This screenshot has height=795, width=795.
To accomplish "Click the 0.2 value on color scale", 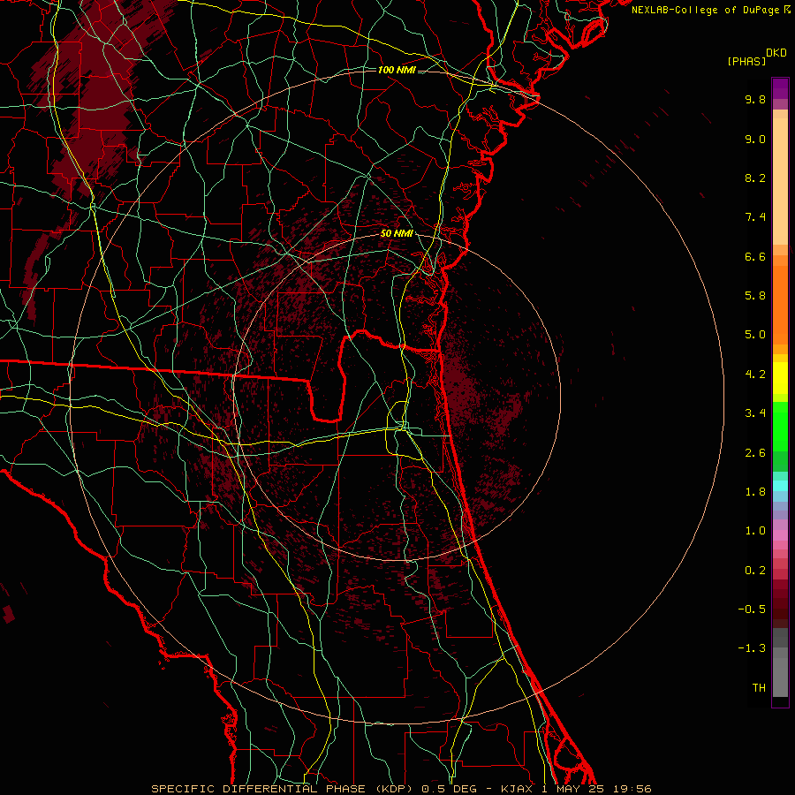I will (755, 571).
